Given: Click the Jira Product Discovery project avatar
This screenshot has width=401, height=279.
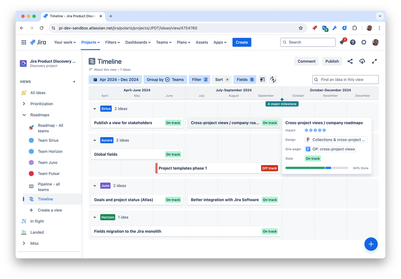Looking at the screenshot, I should point(23,63).
